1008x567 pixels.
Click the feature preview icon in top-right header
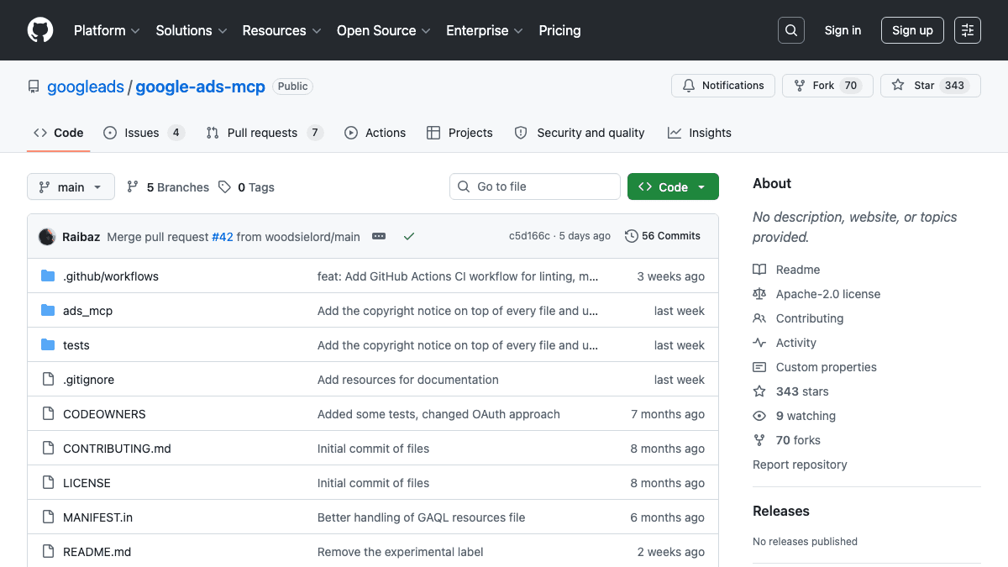pyautogui.click(x=967, y=29)
